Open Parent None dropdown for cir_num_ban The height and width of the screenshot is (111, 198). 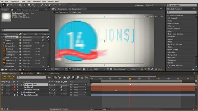[80, 84]
